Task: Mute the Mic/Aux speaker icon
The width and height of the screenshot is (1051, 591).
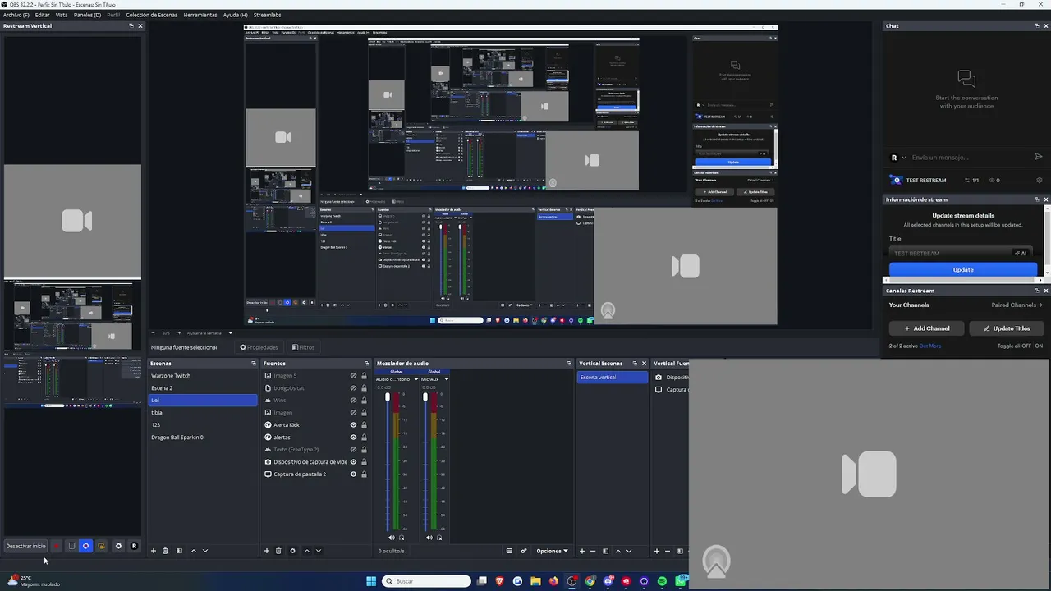Action: pyautogui.click(x=429, y=538)
